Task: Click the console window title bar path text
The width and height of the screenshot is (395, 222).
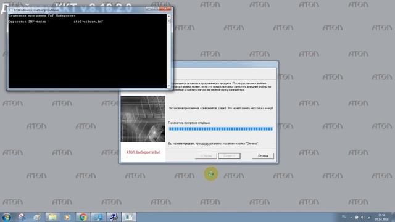Action: (36, 10)
